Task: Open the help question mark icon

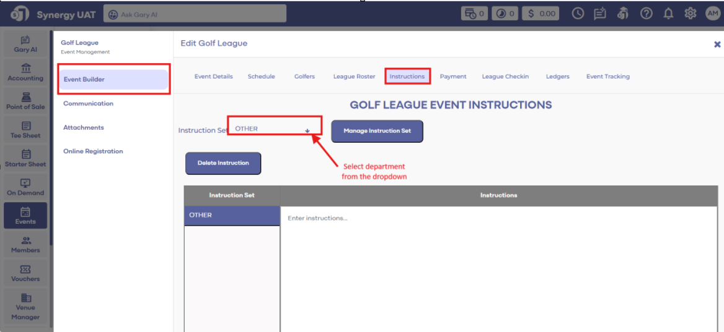Action: pos(646,14)
